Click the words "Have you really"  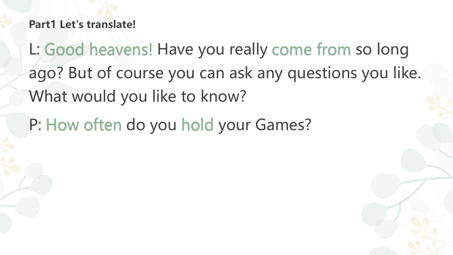point(212,50)
